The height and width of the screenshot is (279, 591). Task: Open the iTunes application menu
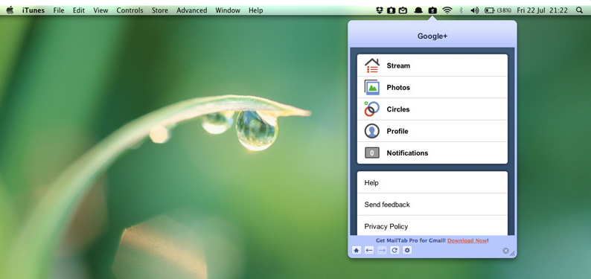click(33, 10)
